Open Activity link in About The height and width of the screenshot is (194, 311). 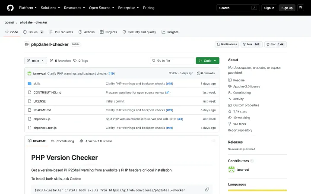236,99
